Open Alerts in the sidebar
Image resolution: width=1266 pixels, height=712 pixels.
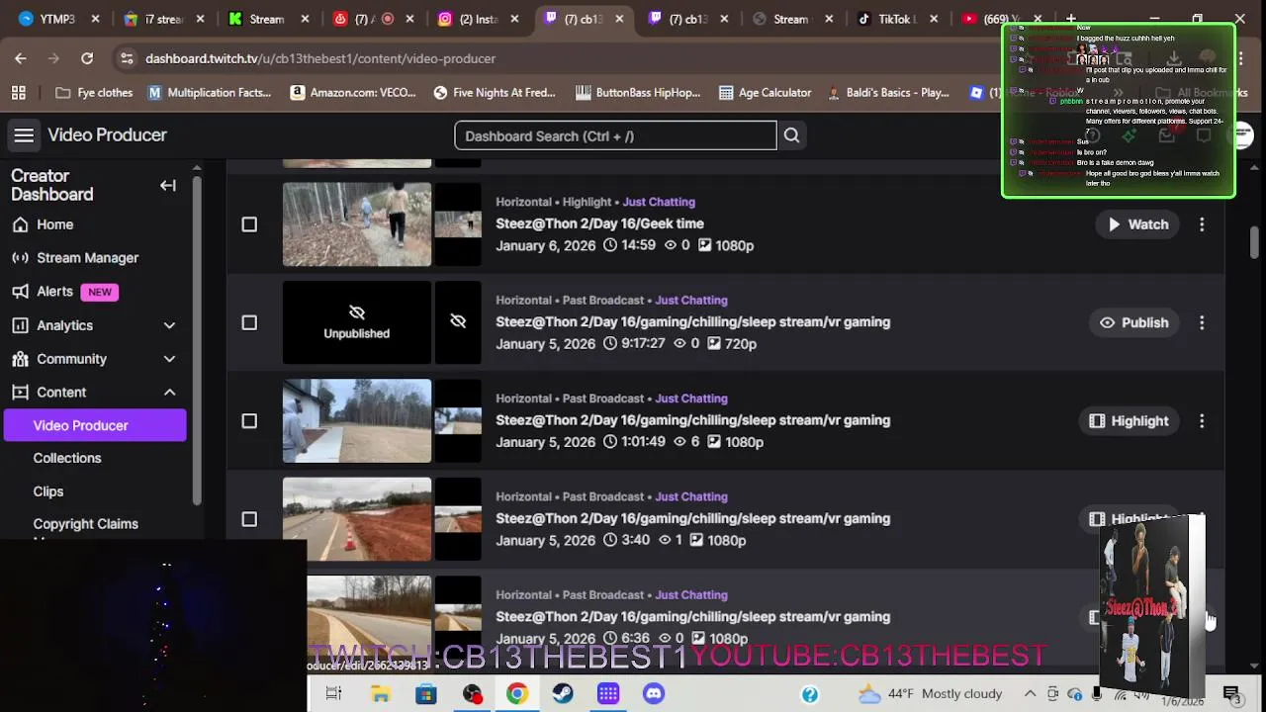(54, 292)
